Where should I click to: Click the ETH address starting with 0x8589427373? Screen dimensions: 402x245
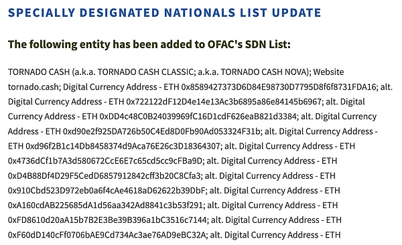pos(279,87)
